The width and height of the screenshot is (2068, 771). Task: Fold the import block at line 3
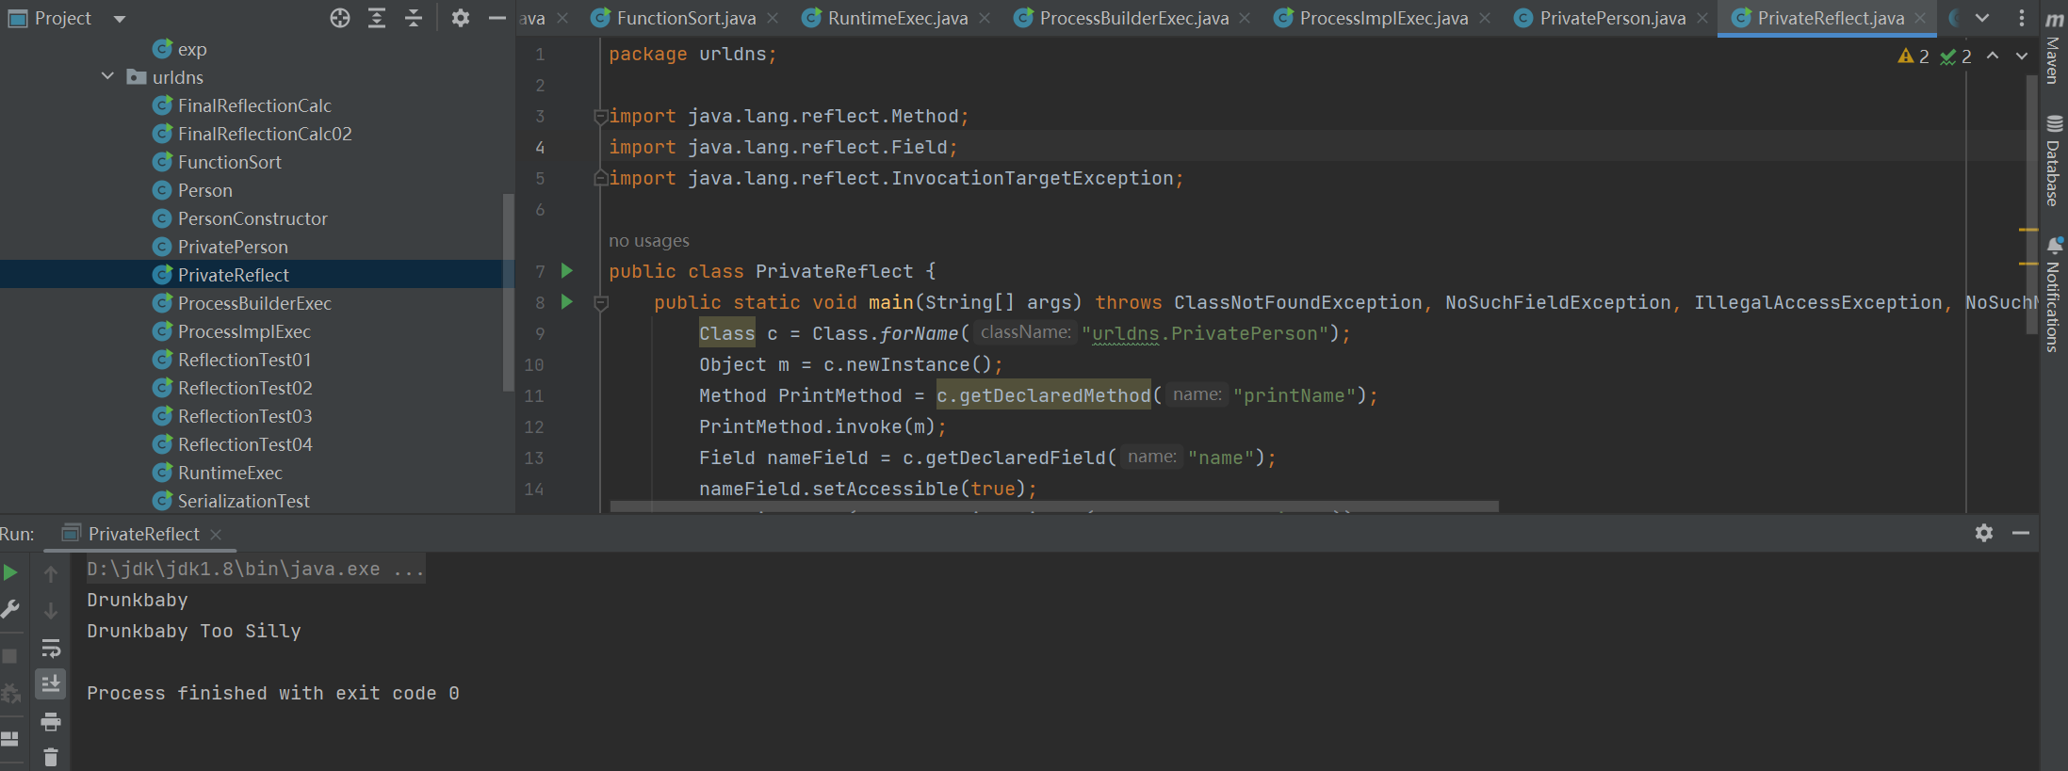[600, 117]
